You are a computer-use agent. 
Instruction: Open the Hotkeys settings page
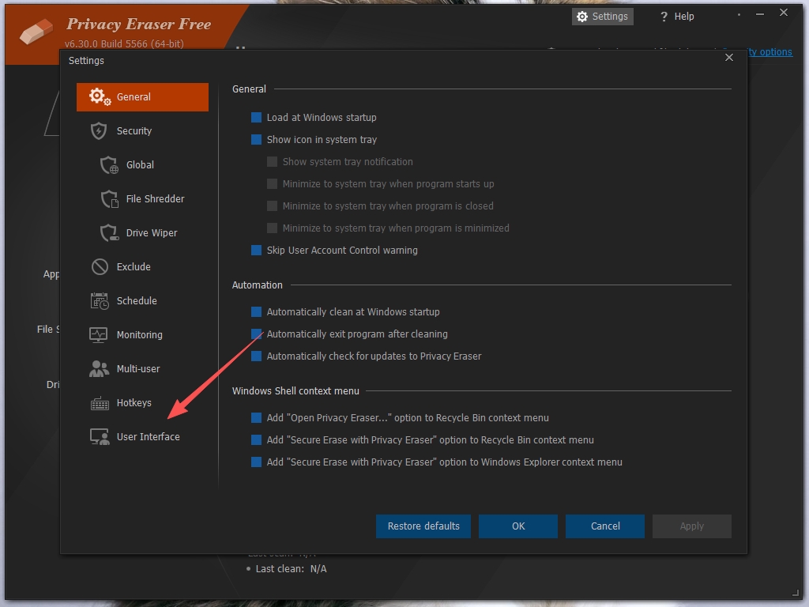[142, 403]
